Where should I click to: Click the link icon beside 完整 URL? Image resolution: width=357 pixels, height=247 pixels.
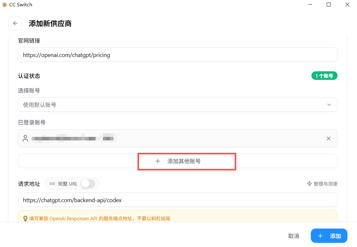(52, 184)
